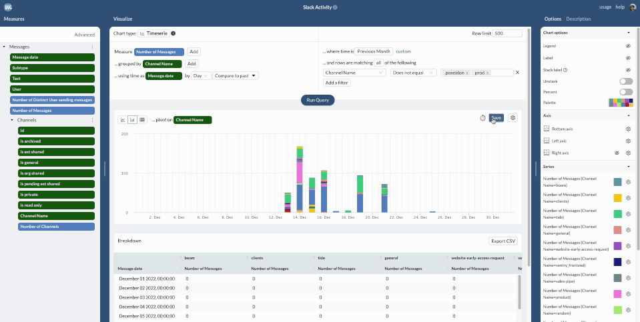This screenshot has height=322, width=640.
Task: Remove the Channel Name filter row
Action: click(x=518, y=73)
